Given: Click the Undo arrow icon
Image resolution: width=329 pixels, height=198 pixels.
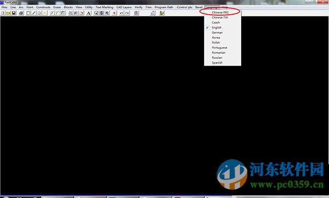Looking at the screenshot, I should 122,13.
